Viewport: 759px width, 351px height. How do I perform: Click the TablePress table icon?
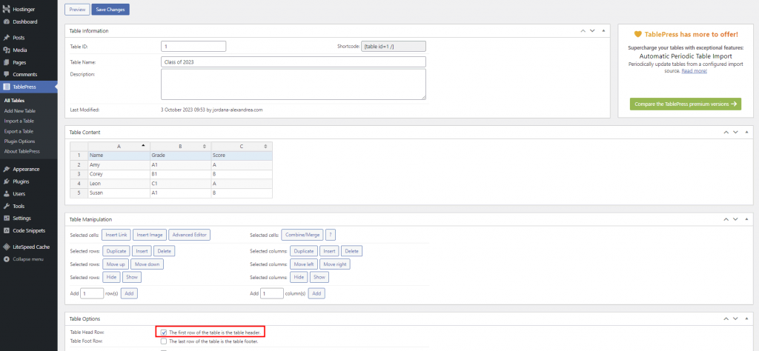(6, 87)
